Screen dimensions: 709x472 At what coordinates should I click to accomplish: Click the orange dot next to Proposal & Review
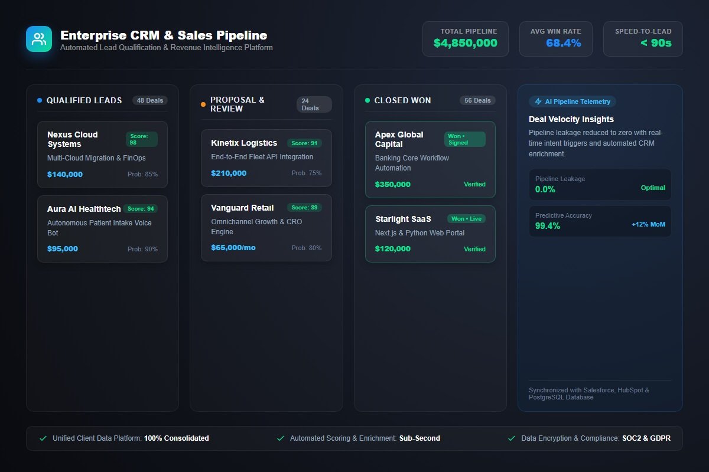point(203,104)
